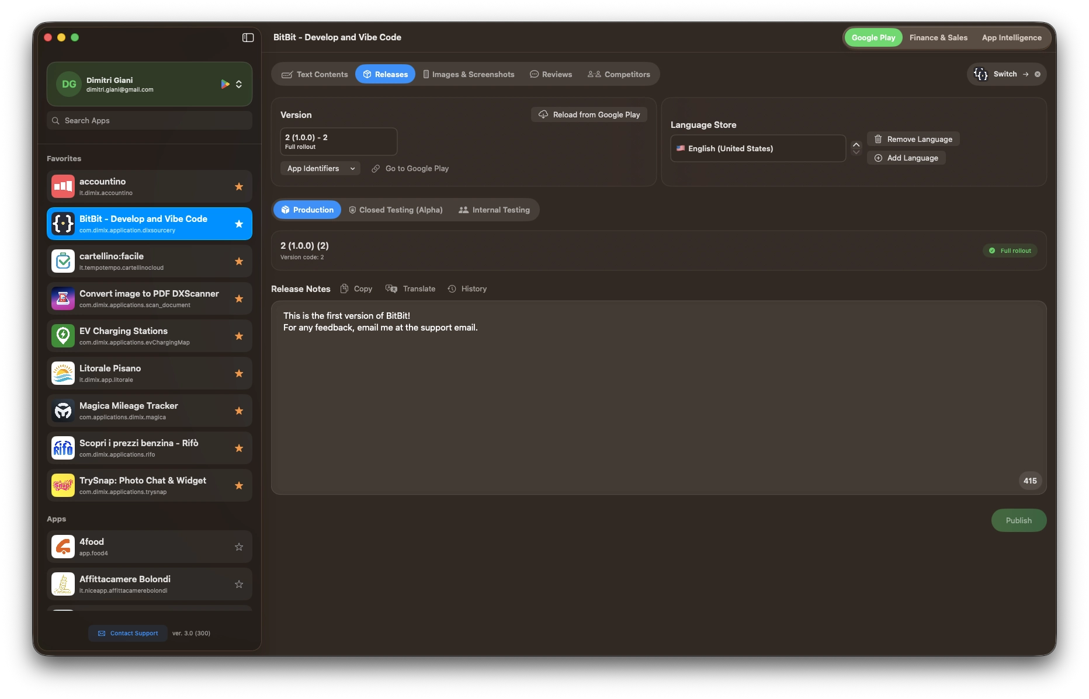This screenshot has width=1089, height=699.
Task: Click the EV Charging Stations app icon
Action: pyautogui.click(x=63, y=335)
